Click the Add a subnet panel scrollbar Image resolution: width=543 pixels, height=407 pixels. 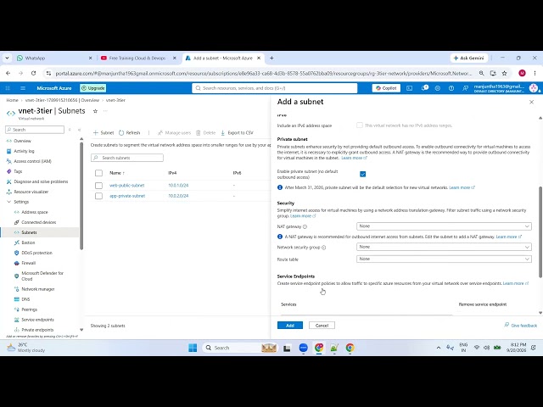(x=540, y=231)
